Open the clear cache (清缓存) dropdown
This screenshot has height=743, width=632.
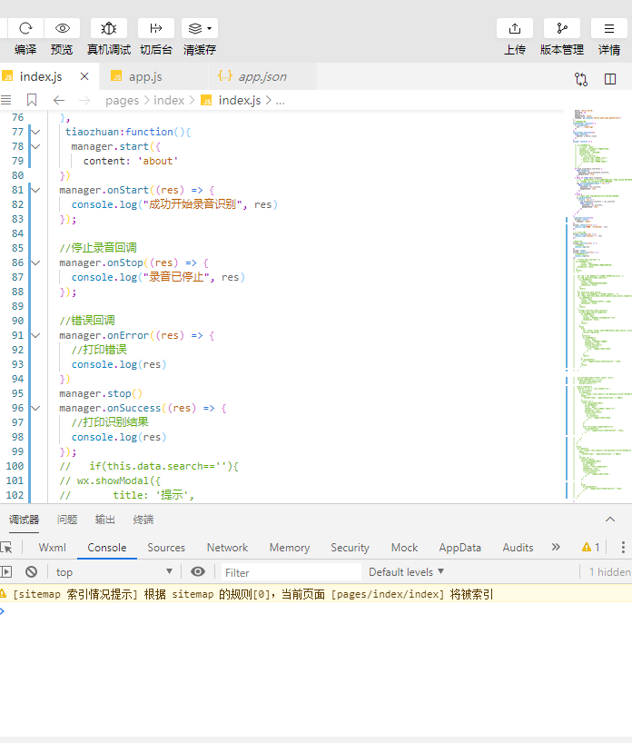click(x=200, y=28)
